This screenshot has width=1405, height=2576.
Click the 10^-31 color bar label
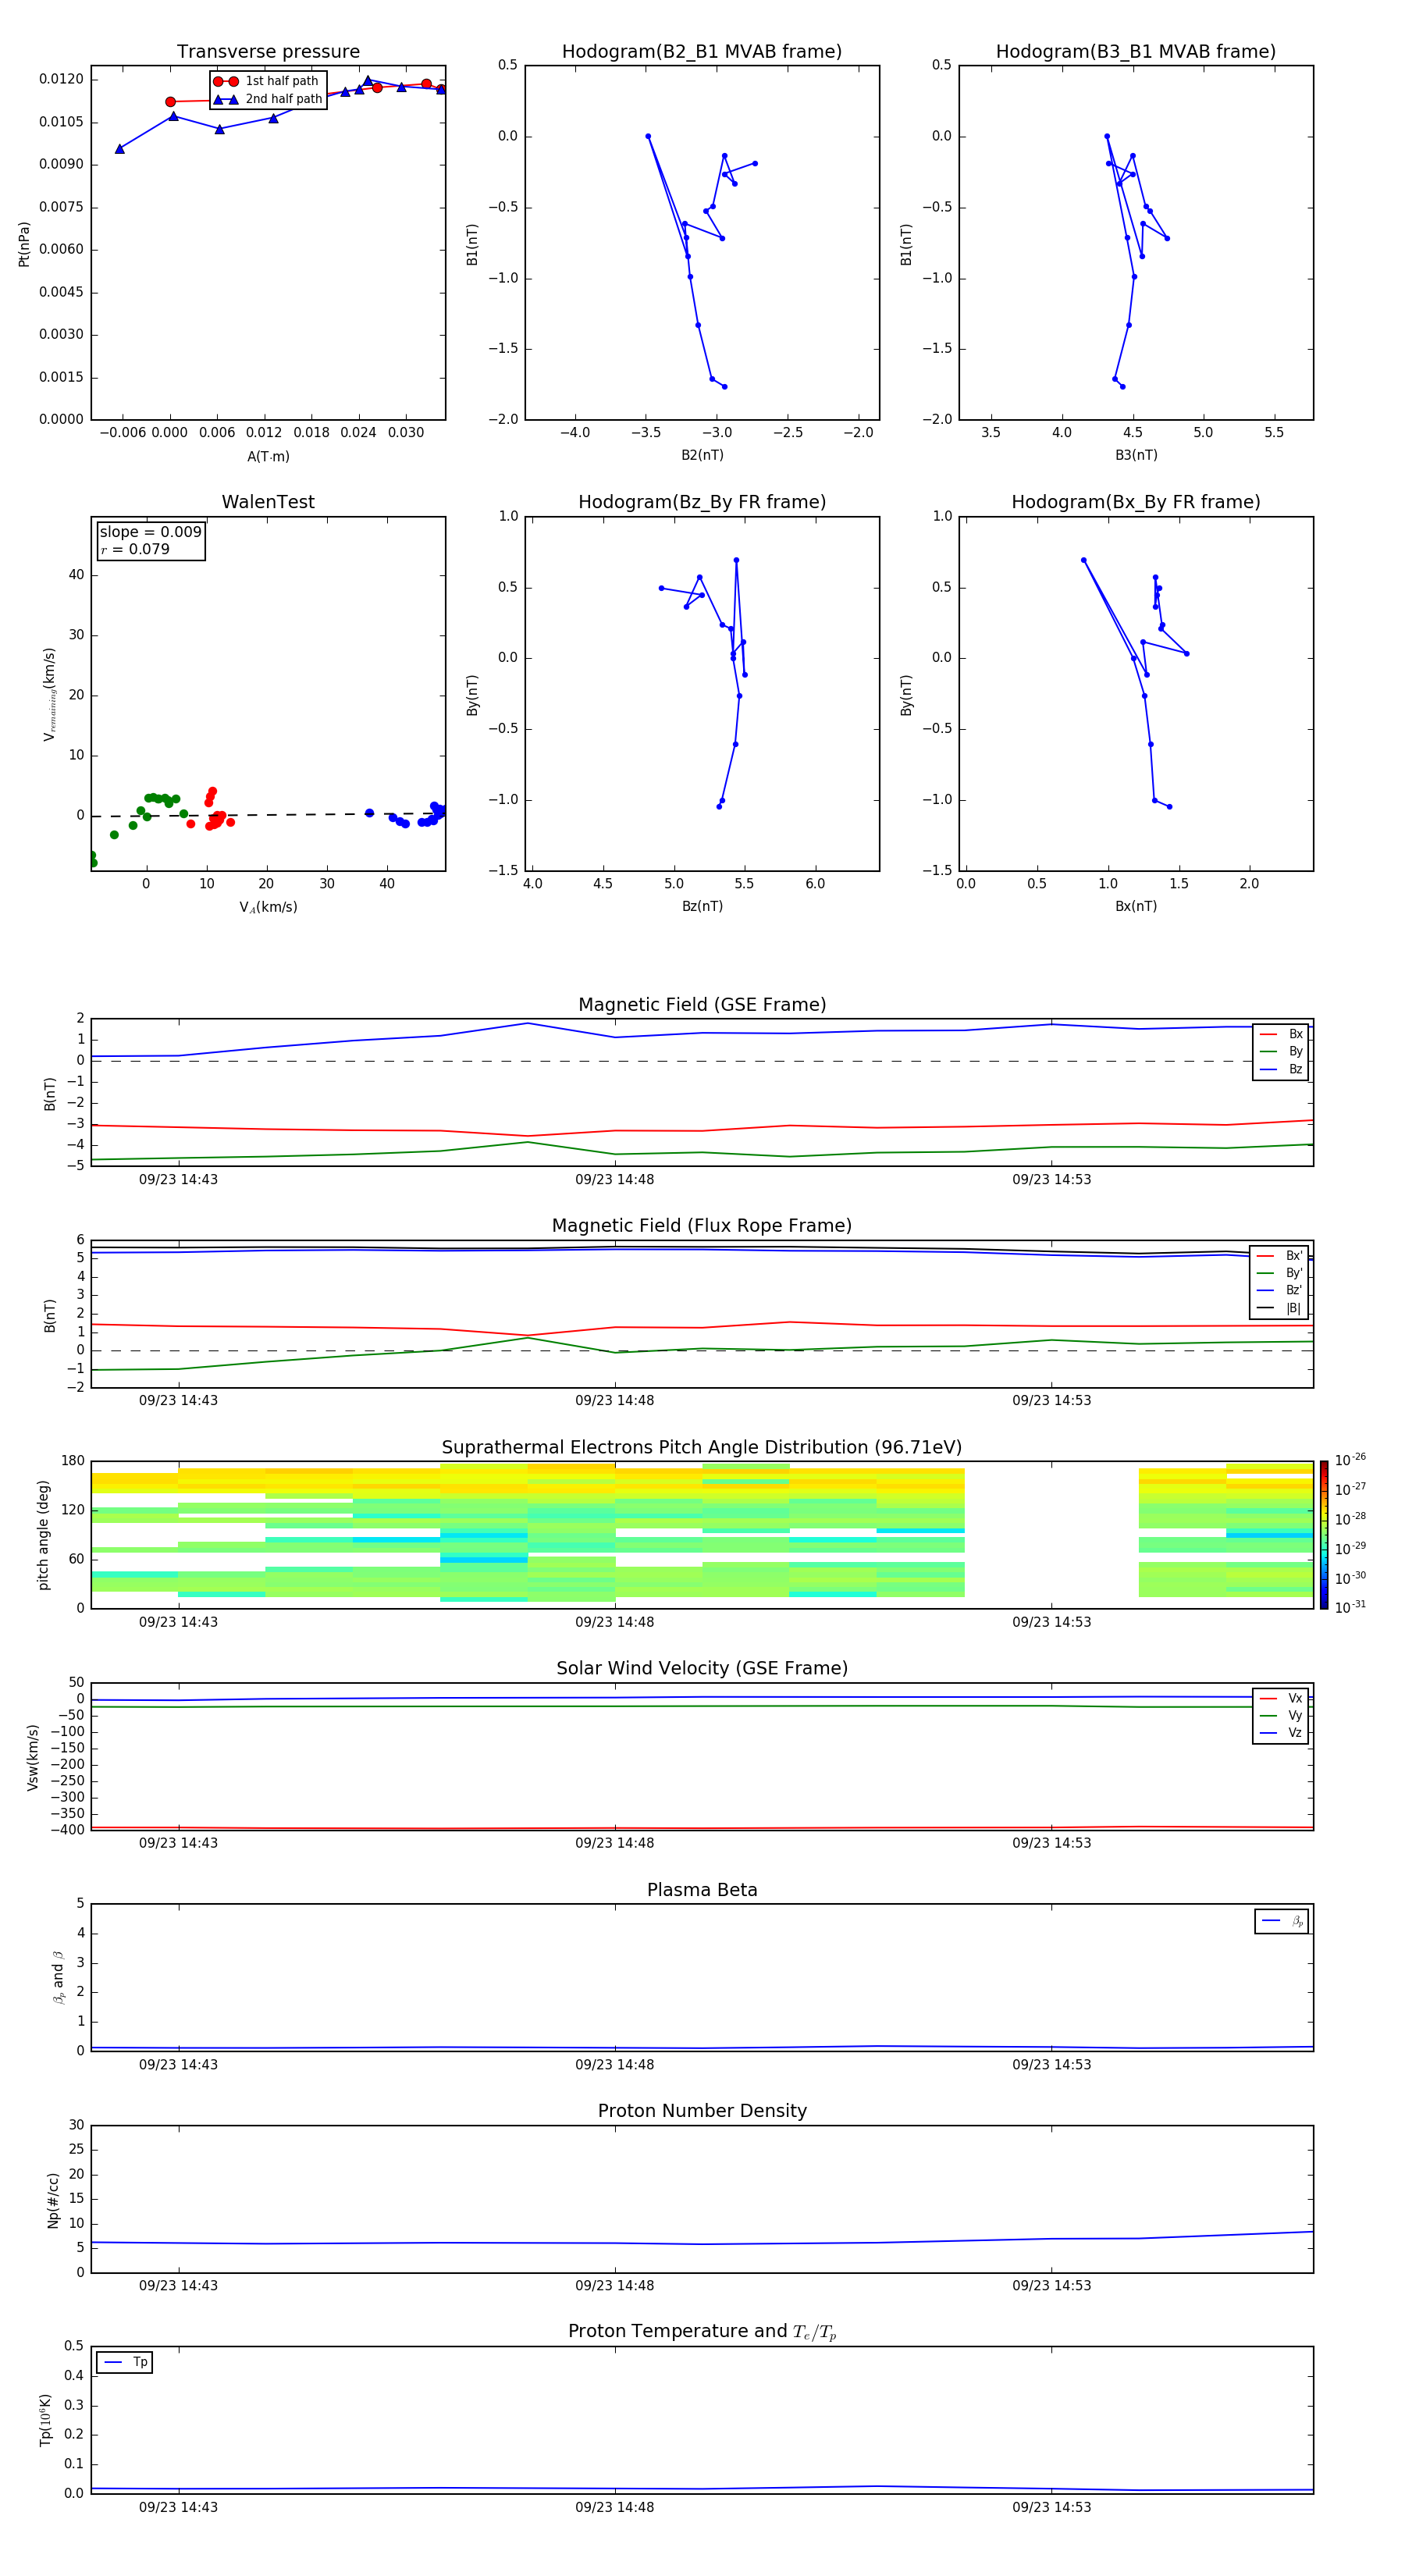tap(1350, 1607)
